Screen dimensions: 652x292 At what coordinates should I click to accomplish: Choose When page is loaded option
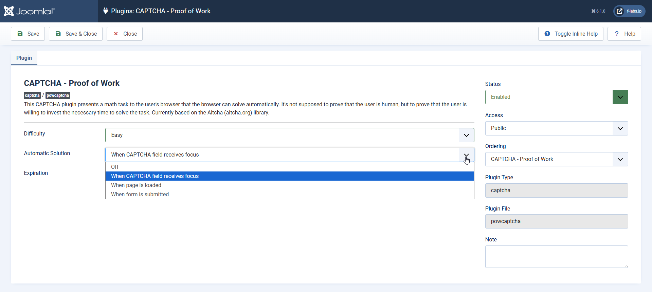pyautogui.click(x=290, y=185)
